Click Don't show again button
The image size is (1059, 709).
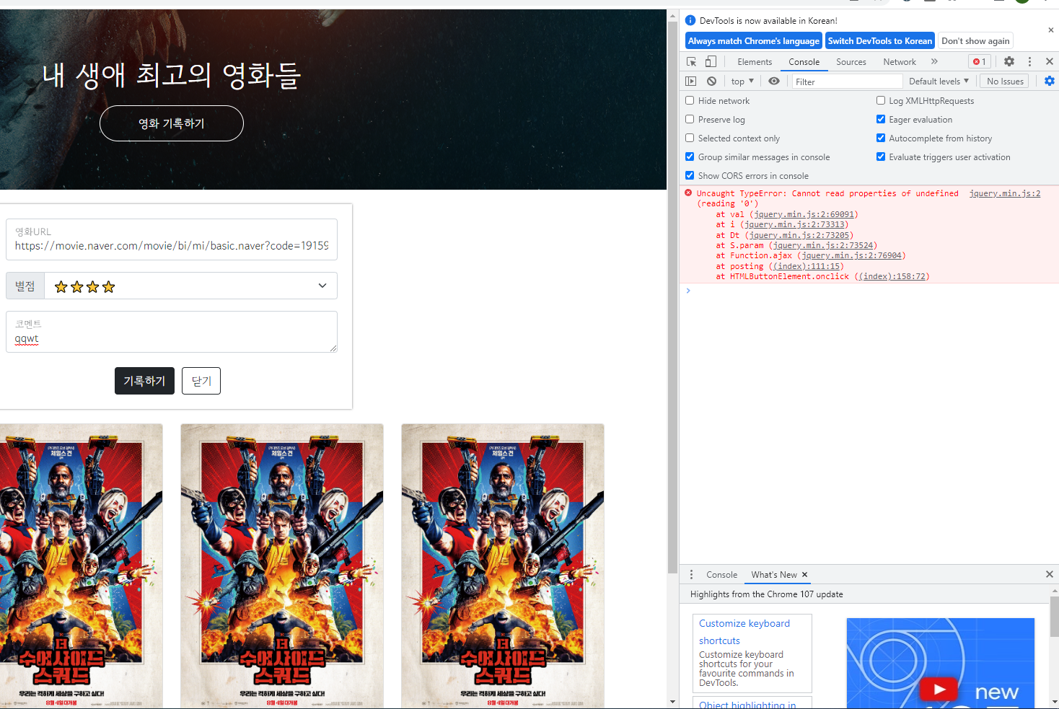(975, 41)
